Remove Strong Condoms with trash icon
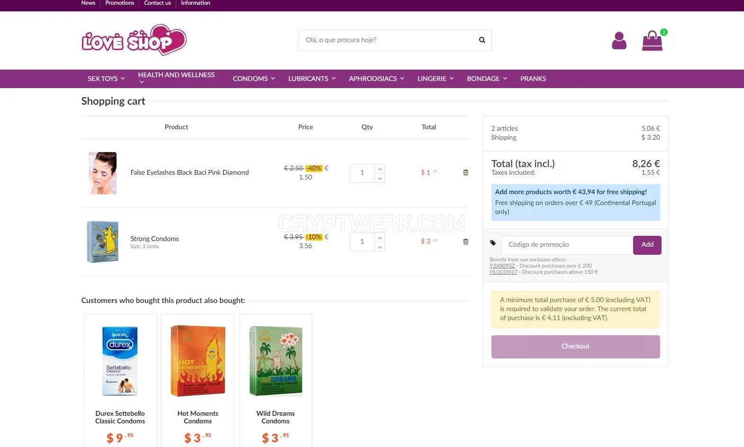Image resolution: width=744 pixels, height=447 pixels. [x=466, y=241]
